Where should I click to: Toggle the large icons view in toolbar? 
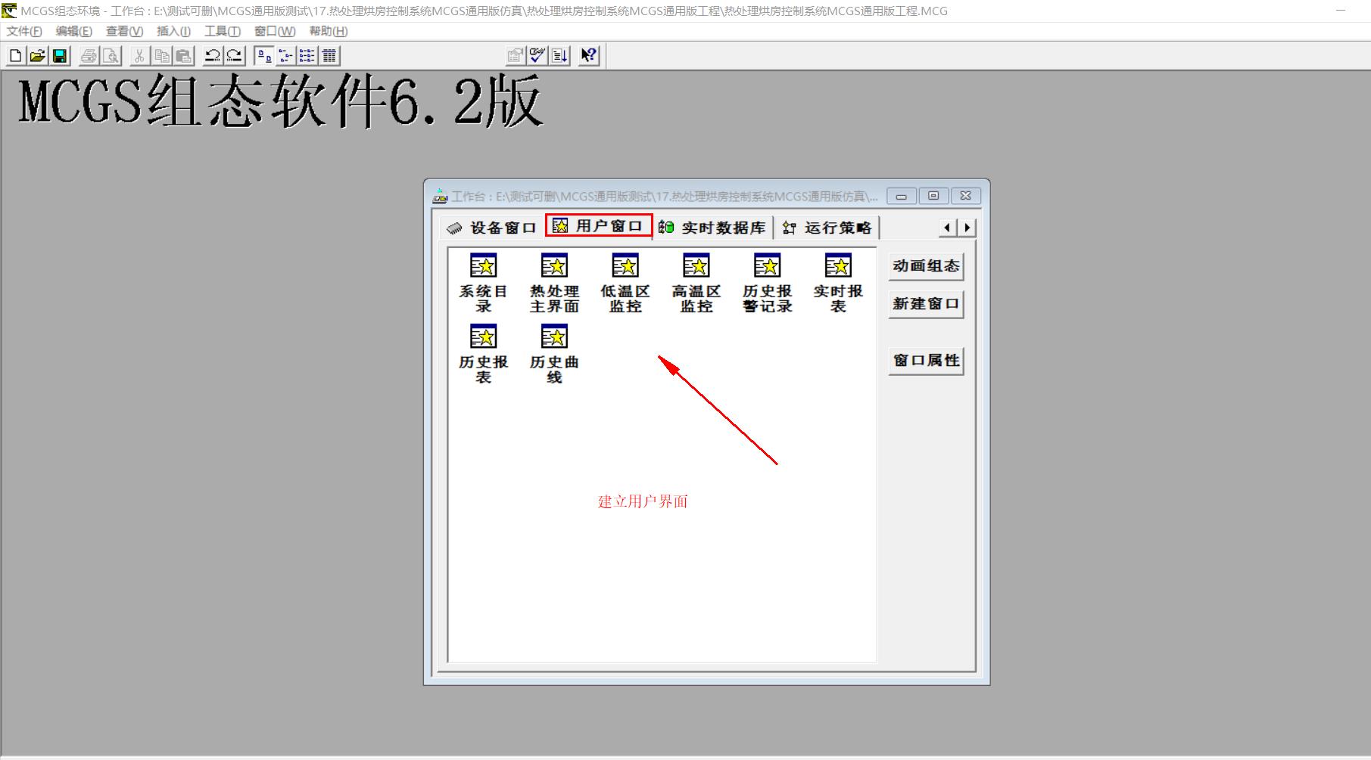point(264,55)
